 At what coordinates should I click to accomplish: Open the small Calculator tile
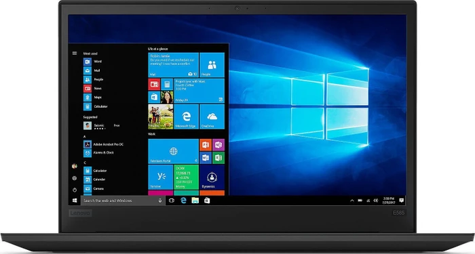(167, 85)
